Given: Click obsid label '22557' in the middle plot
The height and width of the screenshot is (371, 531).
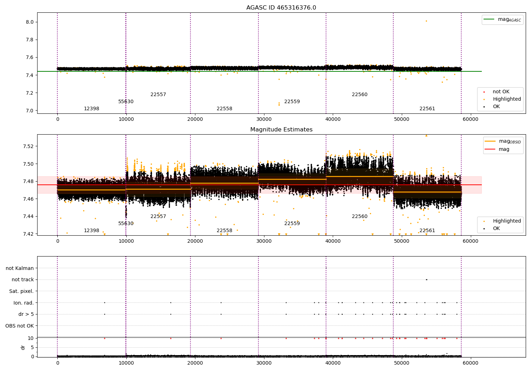Looking at the screenshot, I should 158,217.
